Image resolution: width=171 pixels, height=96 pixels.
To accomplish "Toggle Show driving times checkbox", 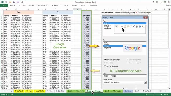I will (x=127, y=59).
